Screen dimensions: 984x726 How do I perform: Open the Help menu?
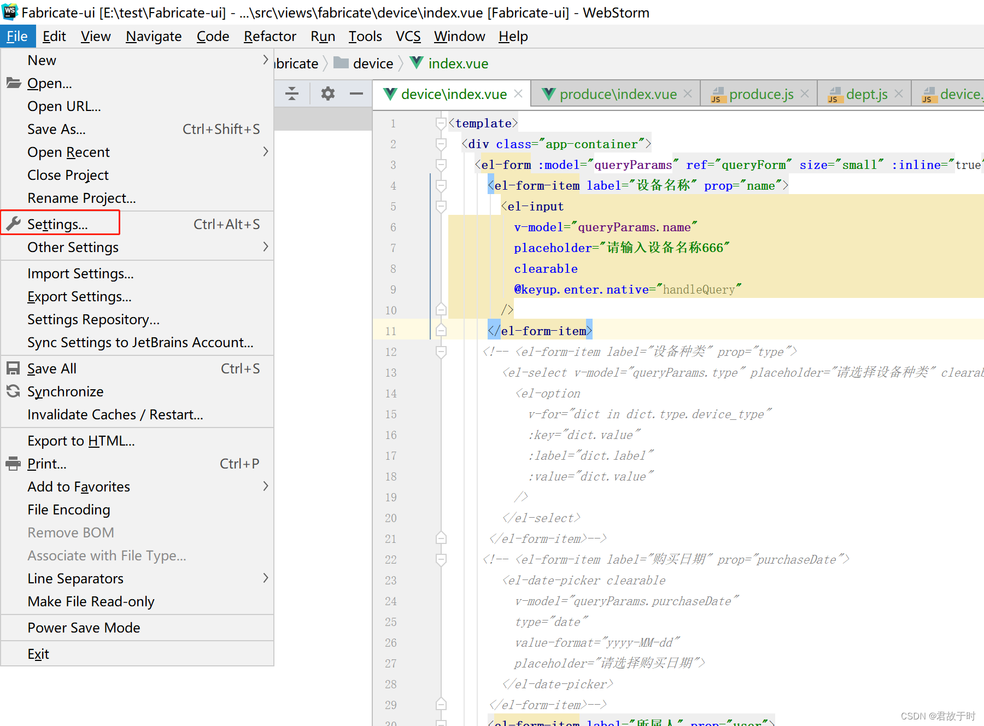click(x=513, y=37)
